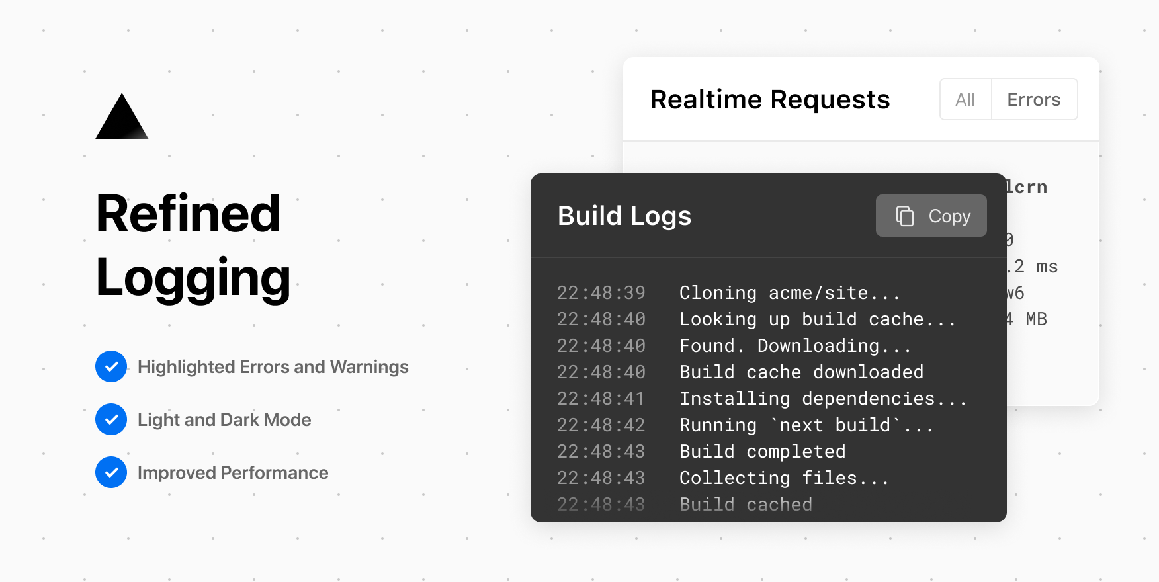
Task: Click the 22:48:39 timestamp
Action: (x=601, y=293)
